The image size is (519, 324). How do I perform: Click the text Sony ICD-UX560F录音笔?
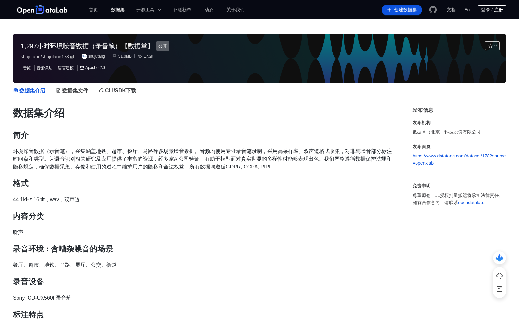42,298
